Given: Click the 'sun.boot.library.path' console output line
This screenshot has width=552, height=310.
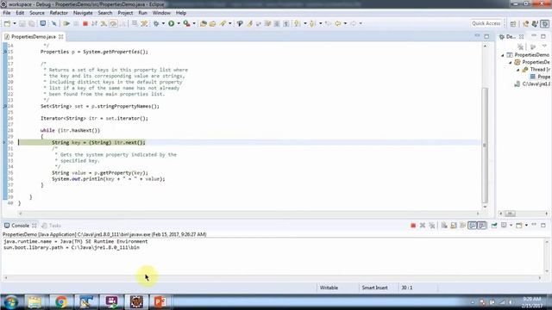Looking at the screenshot, I should click(72, 247).
